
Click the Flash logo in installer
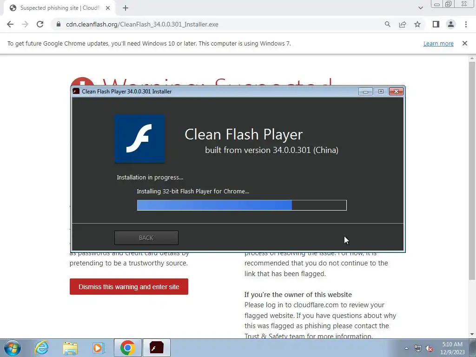(x=139, y=139)
